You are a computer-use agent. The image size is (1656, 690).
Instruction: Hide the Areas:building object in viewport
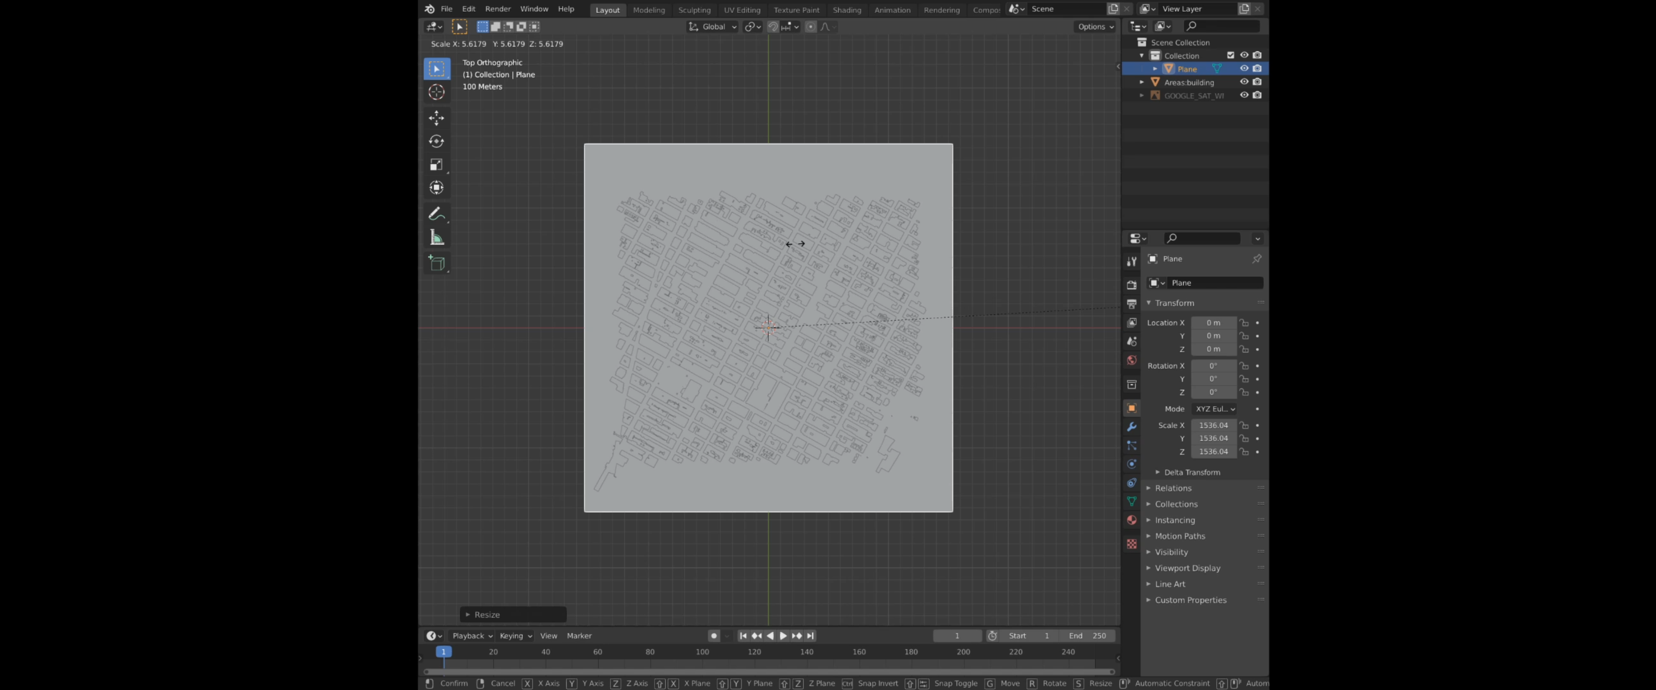point(1244,82)
